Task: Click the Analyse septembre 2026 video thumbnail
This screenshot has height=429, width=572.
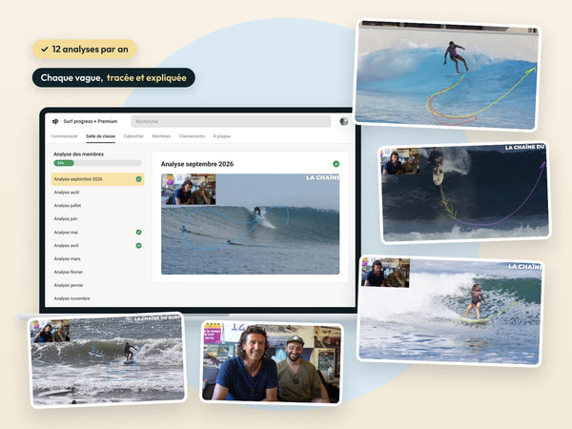Action: [x=250, y=224]
